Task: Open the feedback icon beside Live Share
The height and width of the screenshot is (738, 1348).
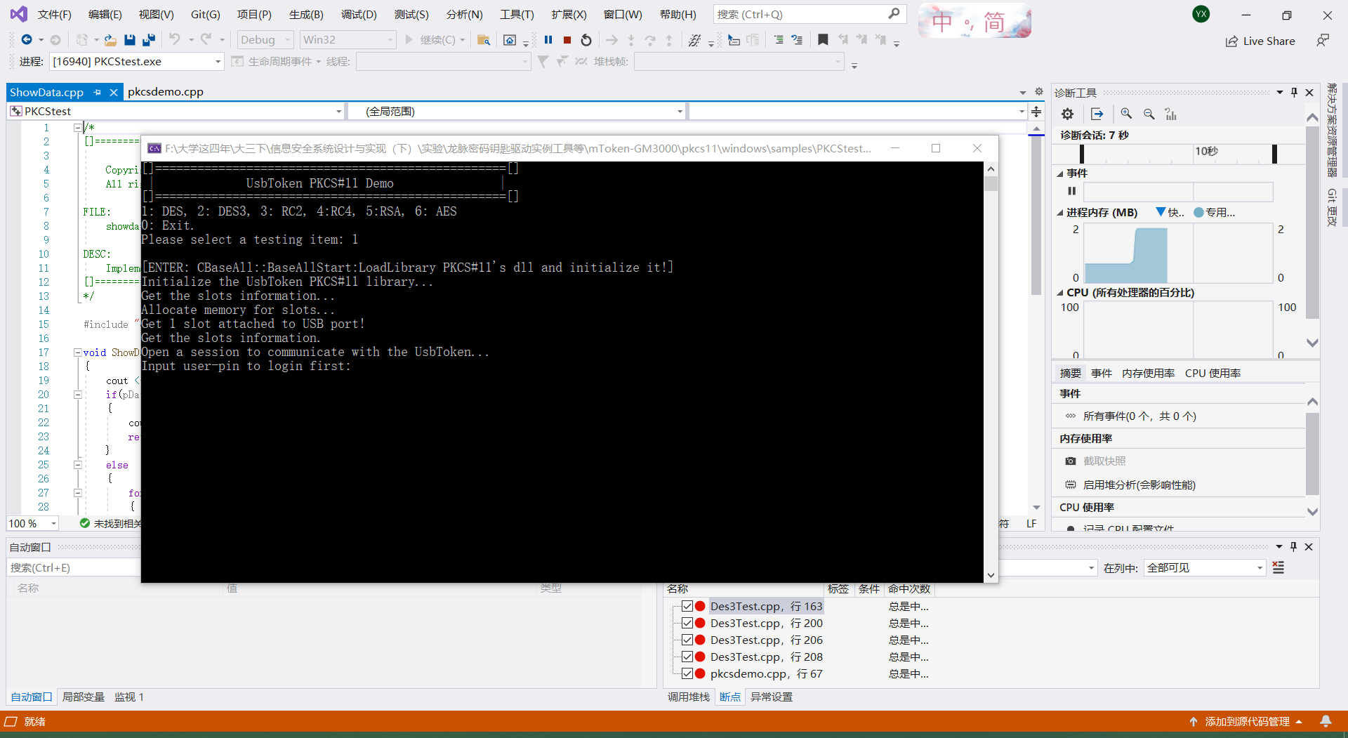Action: (x=1323, y=41)
